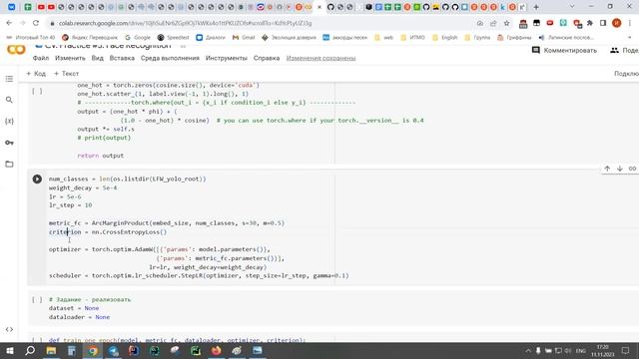Run the num_classes code cell
This screenshot has width=639, height=359.
click(37, 179)
